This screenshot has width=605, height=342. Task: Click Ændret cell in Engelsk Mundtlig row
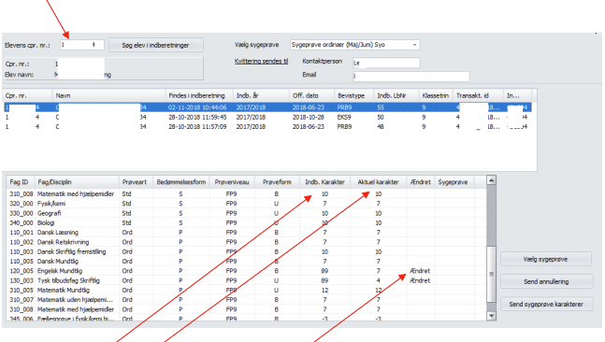click(x=420, y=271)
